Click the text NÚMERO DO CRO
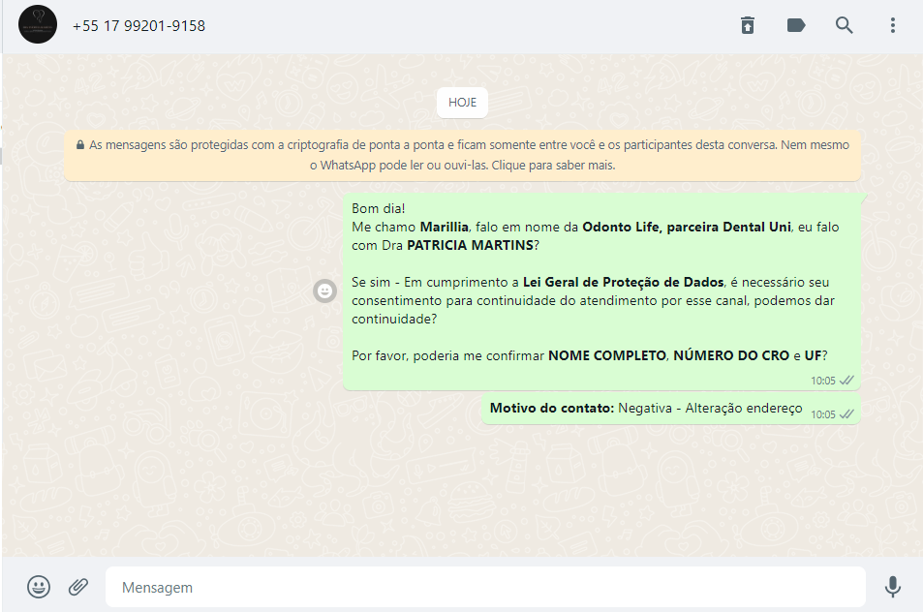Viewport: 923px width, 612px height. pos(731,356)
